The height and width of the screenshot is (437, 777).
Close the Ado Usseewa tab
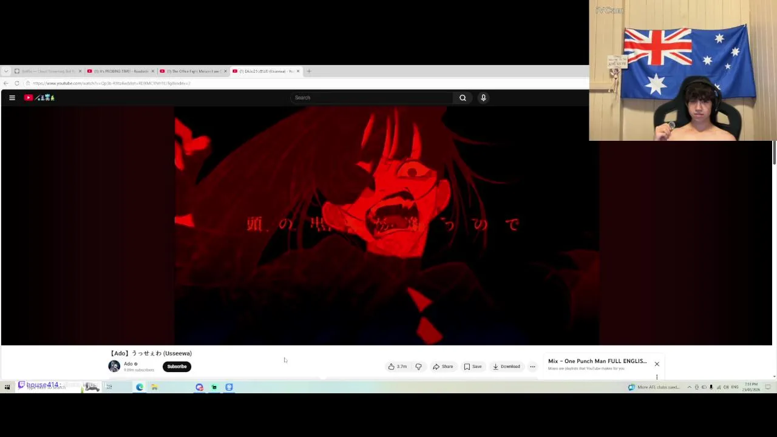tap(298, 71)
